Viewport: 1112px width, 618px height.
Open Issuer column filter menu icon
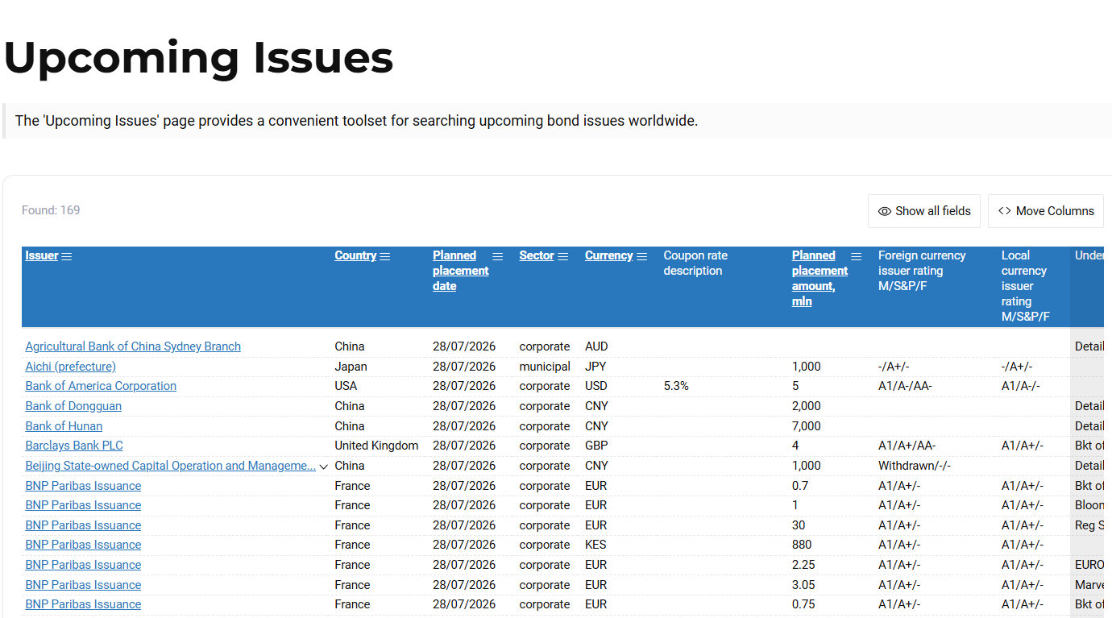tap(67, 256)
